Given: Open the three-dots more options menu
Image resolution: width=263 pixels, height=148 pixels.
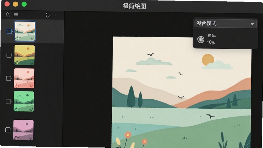Looking at the screenshot, I should pyautogui.click(x=57, y=15).
